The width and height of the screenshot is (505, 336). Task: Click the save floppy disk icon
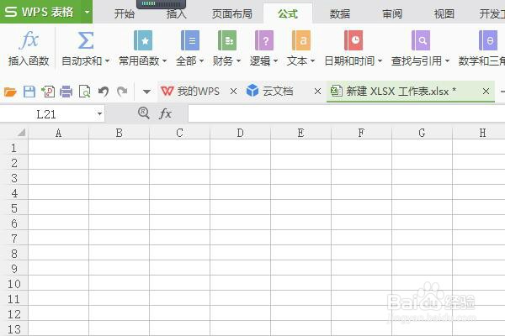(29, 92)
